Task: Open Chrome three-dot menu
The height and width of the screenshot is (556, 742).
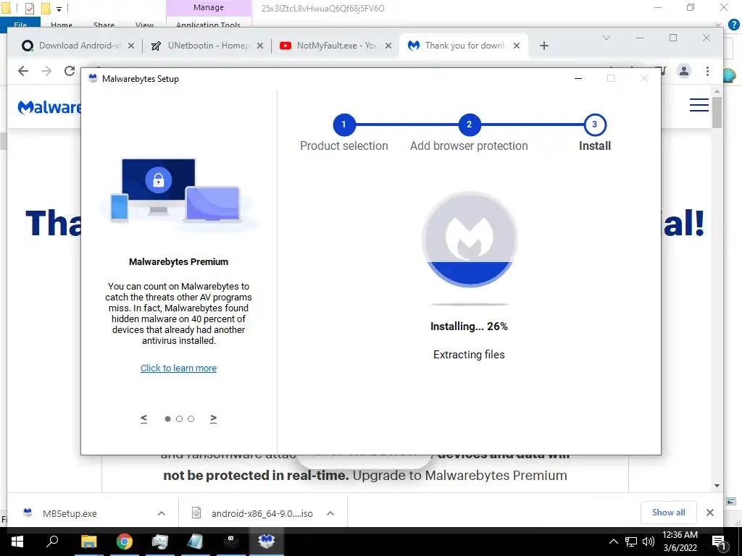Action: [707, 71]
